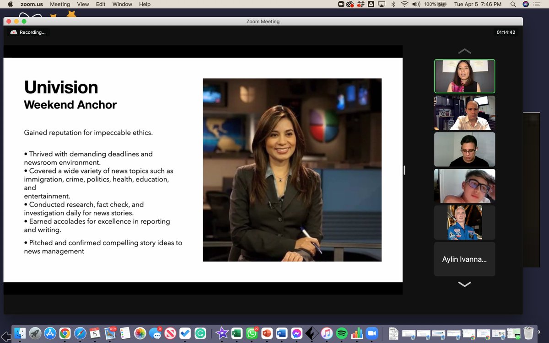Click the Recording... cloud indicator

point(28,32)
